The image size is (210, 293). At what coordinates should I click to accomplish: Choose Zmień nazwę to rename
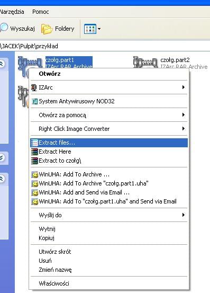click(109, 270)
